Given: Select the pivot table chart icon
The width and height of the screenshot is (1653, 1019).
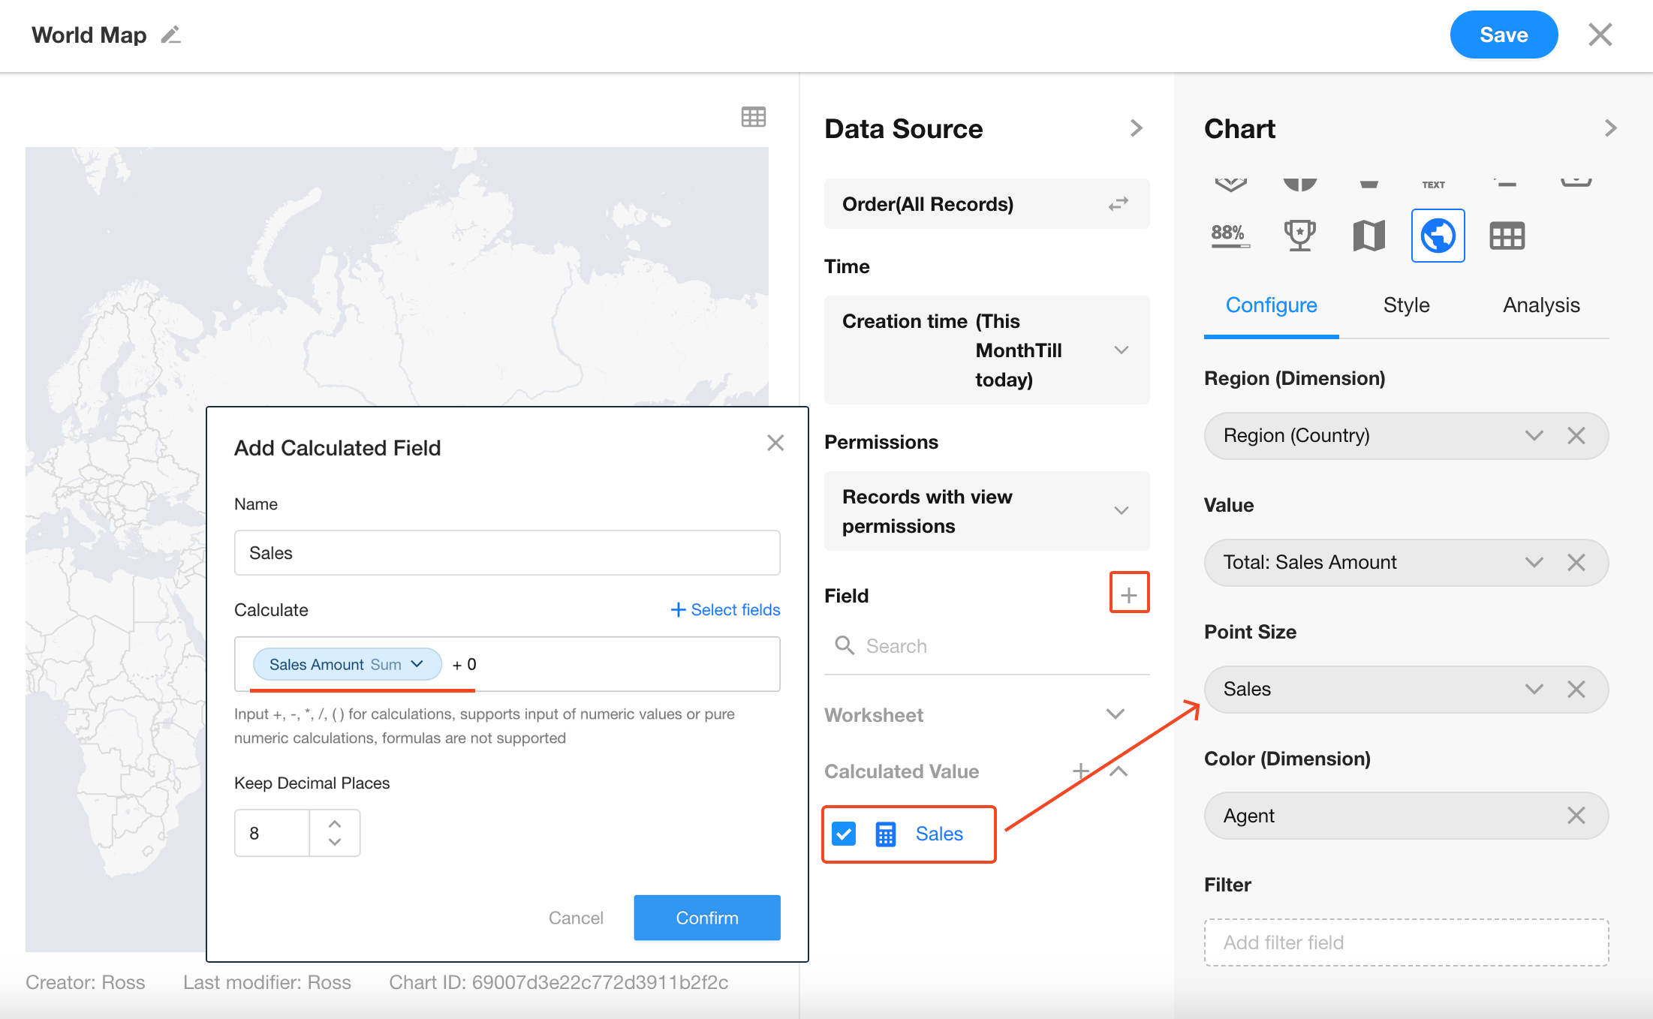Looking at the screenshot, I should click(1507, 236).
